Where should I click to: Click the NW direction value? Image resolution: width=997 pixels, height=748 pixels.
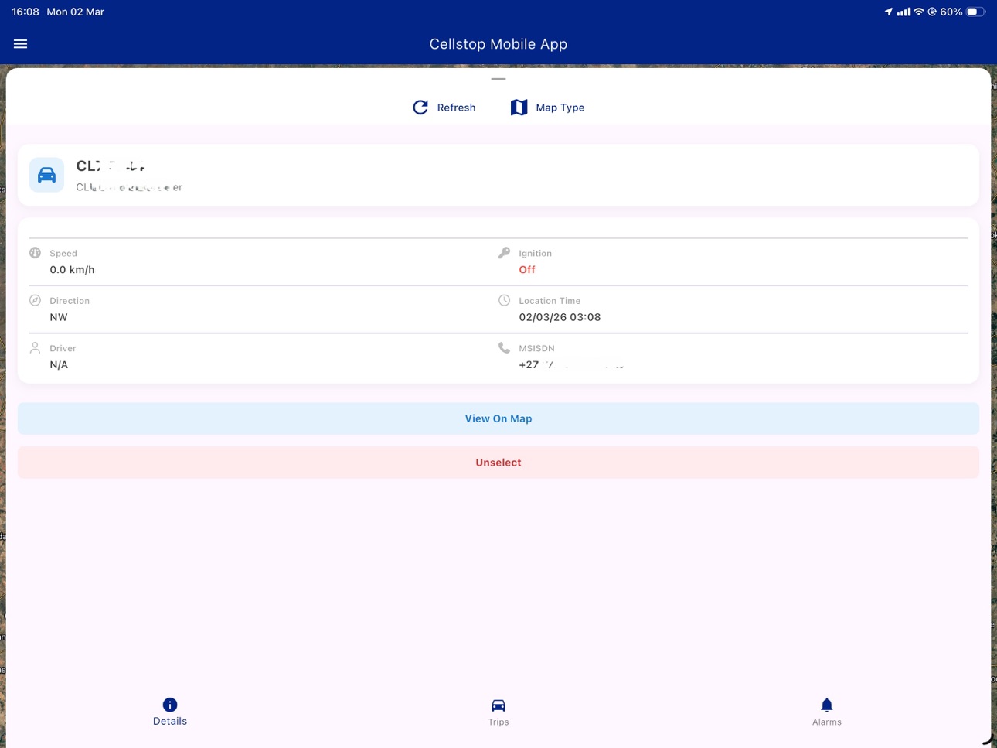pyautogui.click(x=59, y=317)
